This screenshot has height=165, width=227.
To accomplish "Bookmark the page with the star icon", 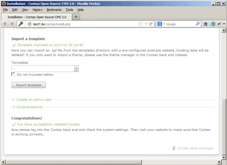I will coord(140,24).
